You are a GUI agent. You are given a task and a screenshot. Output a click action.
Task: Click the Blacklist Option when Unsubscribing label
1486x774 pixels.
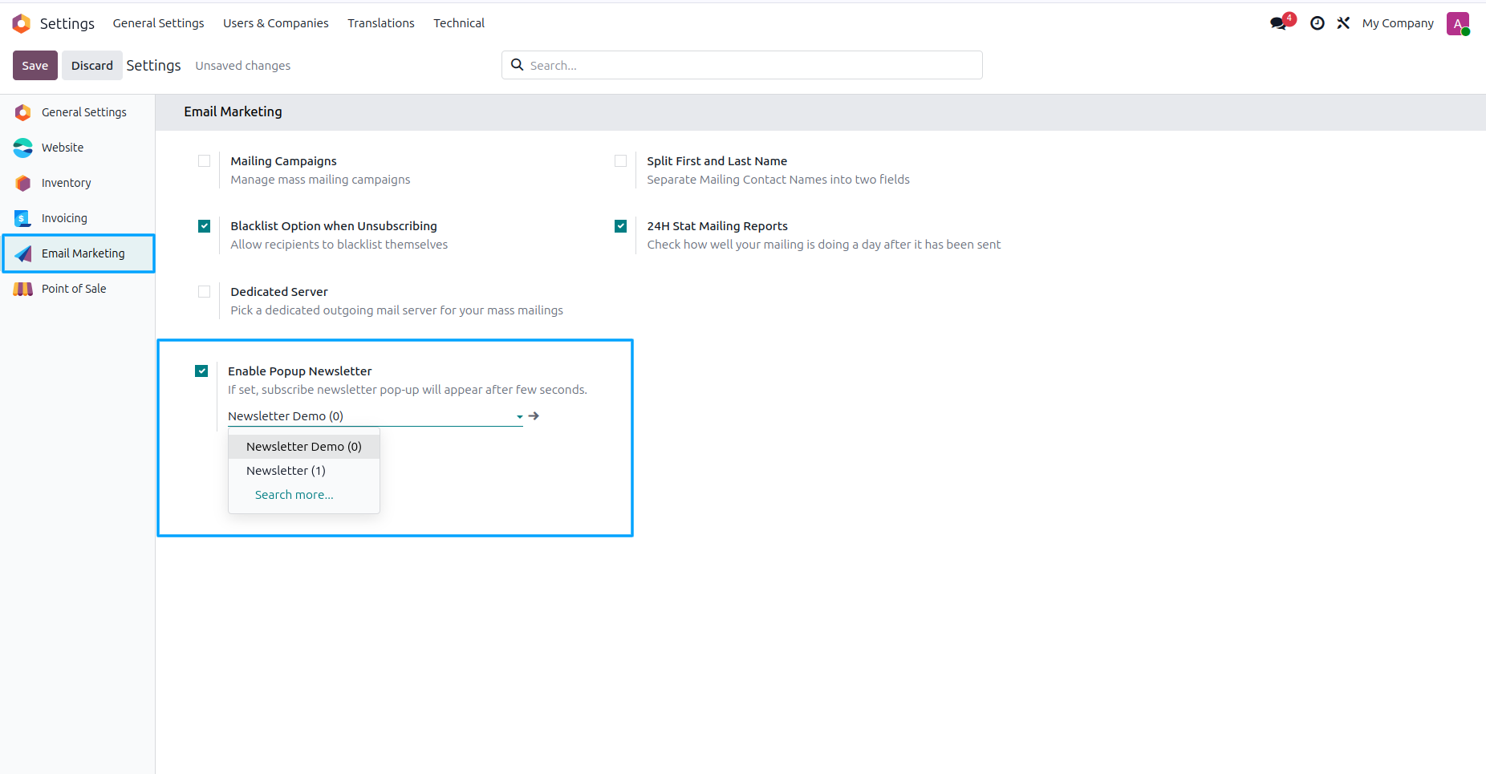tap(334, 226)
